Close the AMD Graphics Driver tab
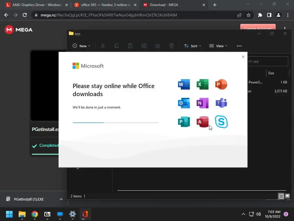Image resolution: width=294 pixels, height=221 pixels. 66,5
